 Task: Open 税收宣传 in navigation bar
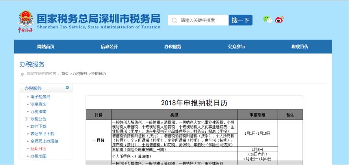[x=300, y=47]
